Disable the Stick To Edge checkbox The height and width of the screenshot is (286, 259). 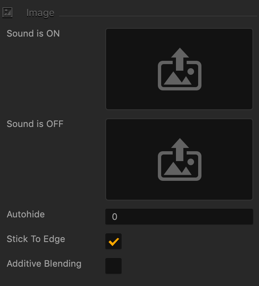point(113,241)
